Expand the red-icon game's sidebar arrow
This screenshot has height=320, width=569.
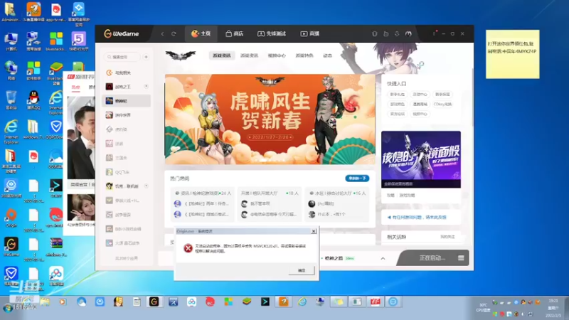pyautogui.click(x=146, y=86)
